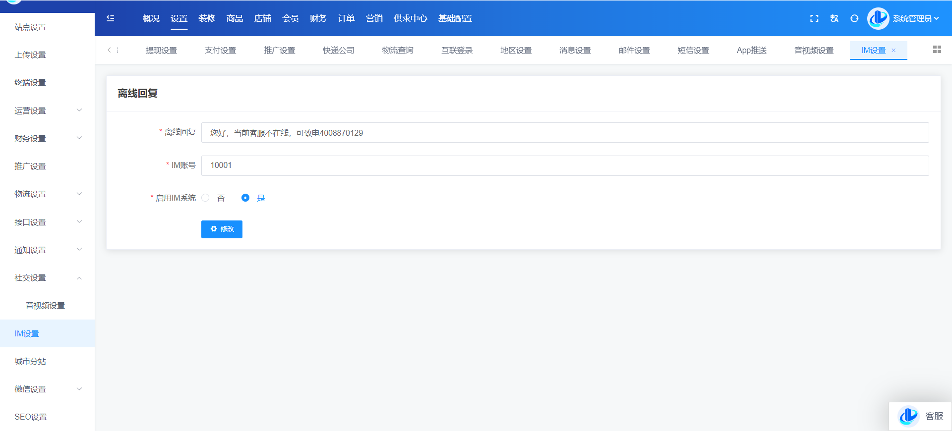Open the 系统管理员 user dropdown

point(915,18)
